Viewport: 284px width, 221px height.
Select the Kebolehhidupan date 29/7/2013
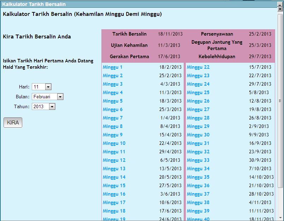(x=260, y=56)
